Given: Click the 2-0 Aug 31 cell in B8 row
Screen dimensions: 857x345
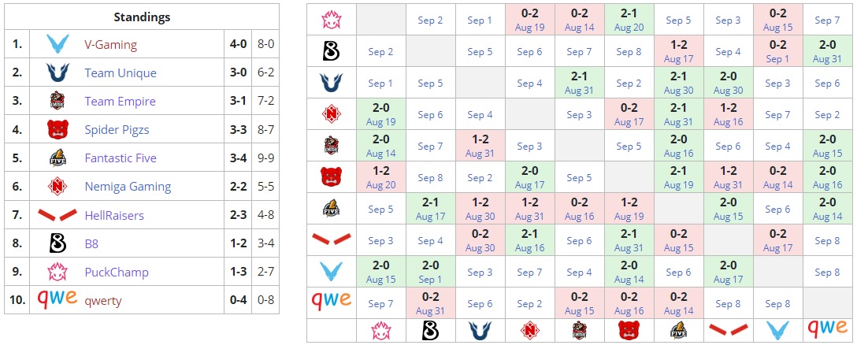Looking at the screenshot, I should (x=827, y=51).
